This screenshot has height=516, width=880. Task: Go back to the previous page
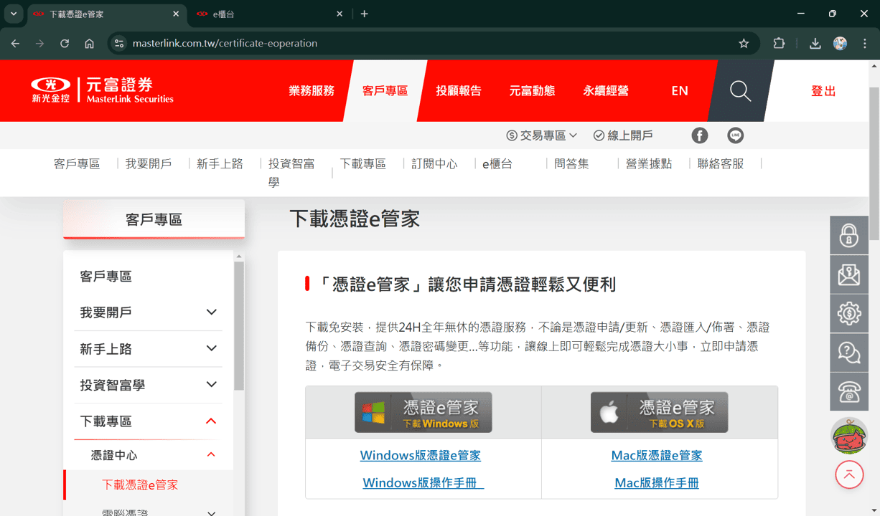pyautogui.click(x=16, y=44)
